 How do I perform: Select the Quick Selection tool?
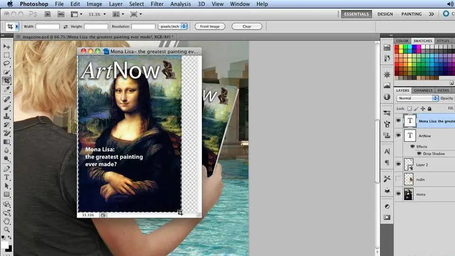[x=6, y=72]
